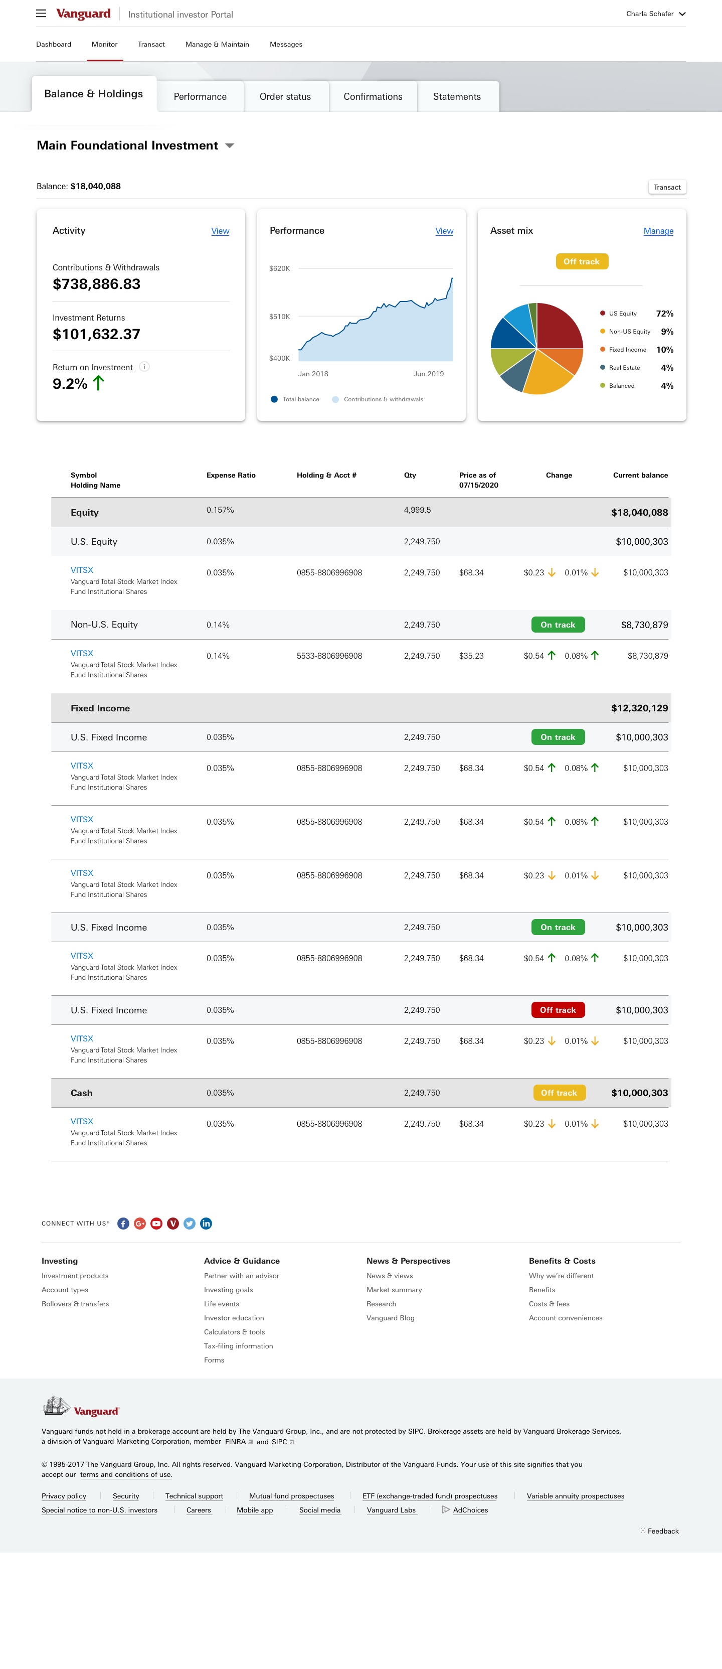Open the View link in Activity card
722x1669 pixels.
(220, 231)
